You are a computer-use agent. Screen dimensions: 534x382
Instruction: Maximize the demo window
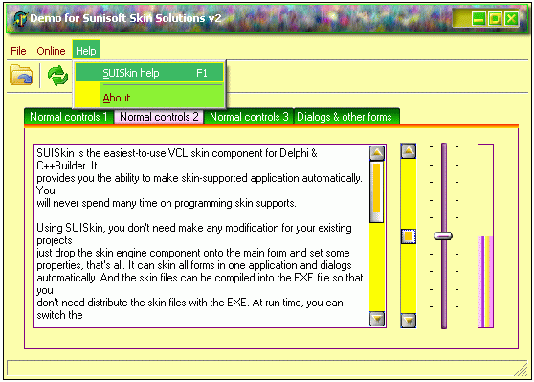coord(495,19)
